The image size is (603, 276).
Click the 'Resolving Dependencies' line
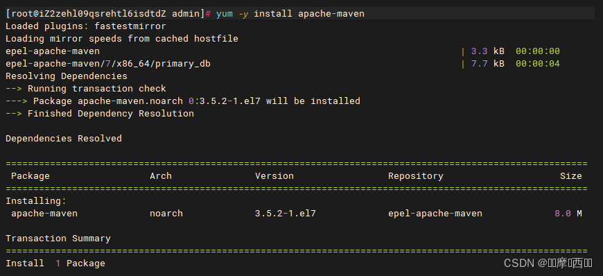click(x=67, y=76)
